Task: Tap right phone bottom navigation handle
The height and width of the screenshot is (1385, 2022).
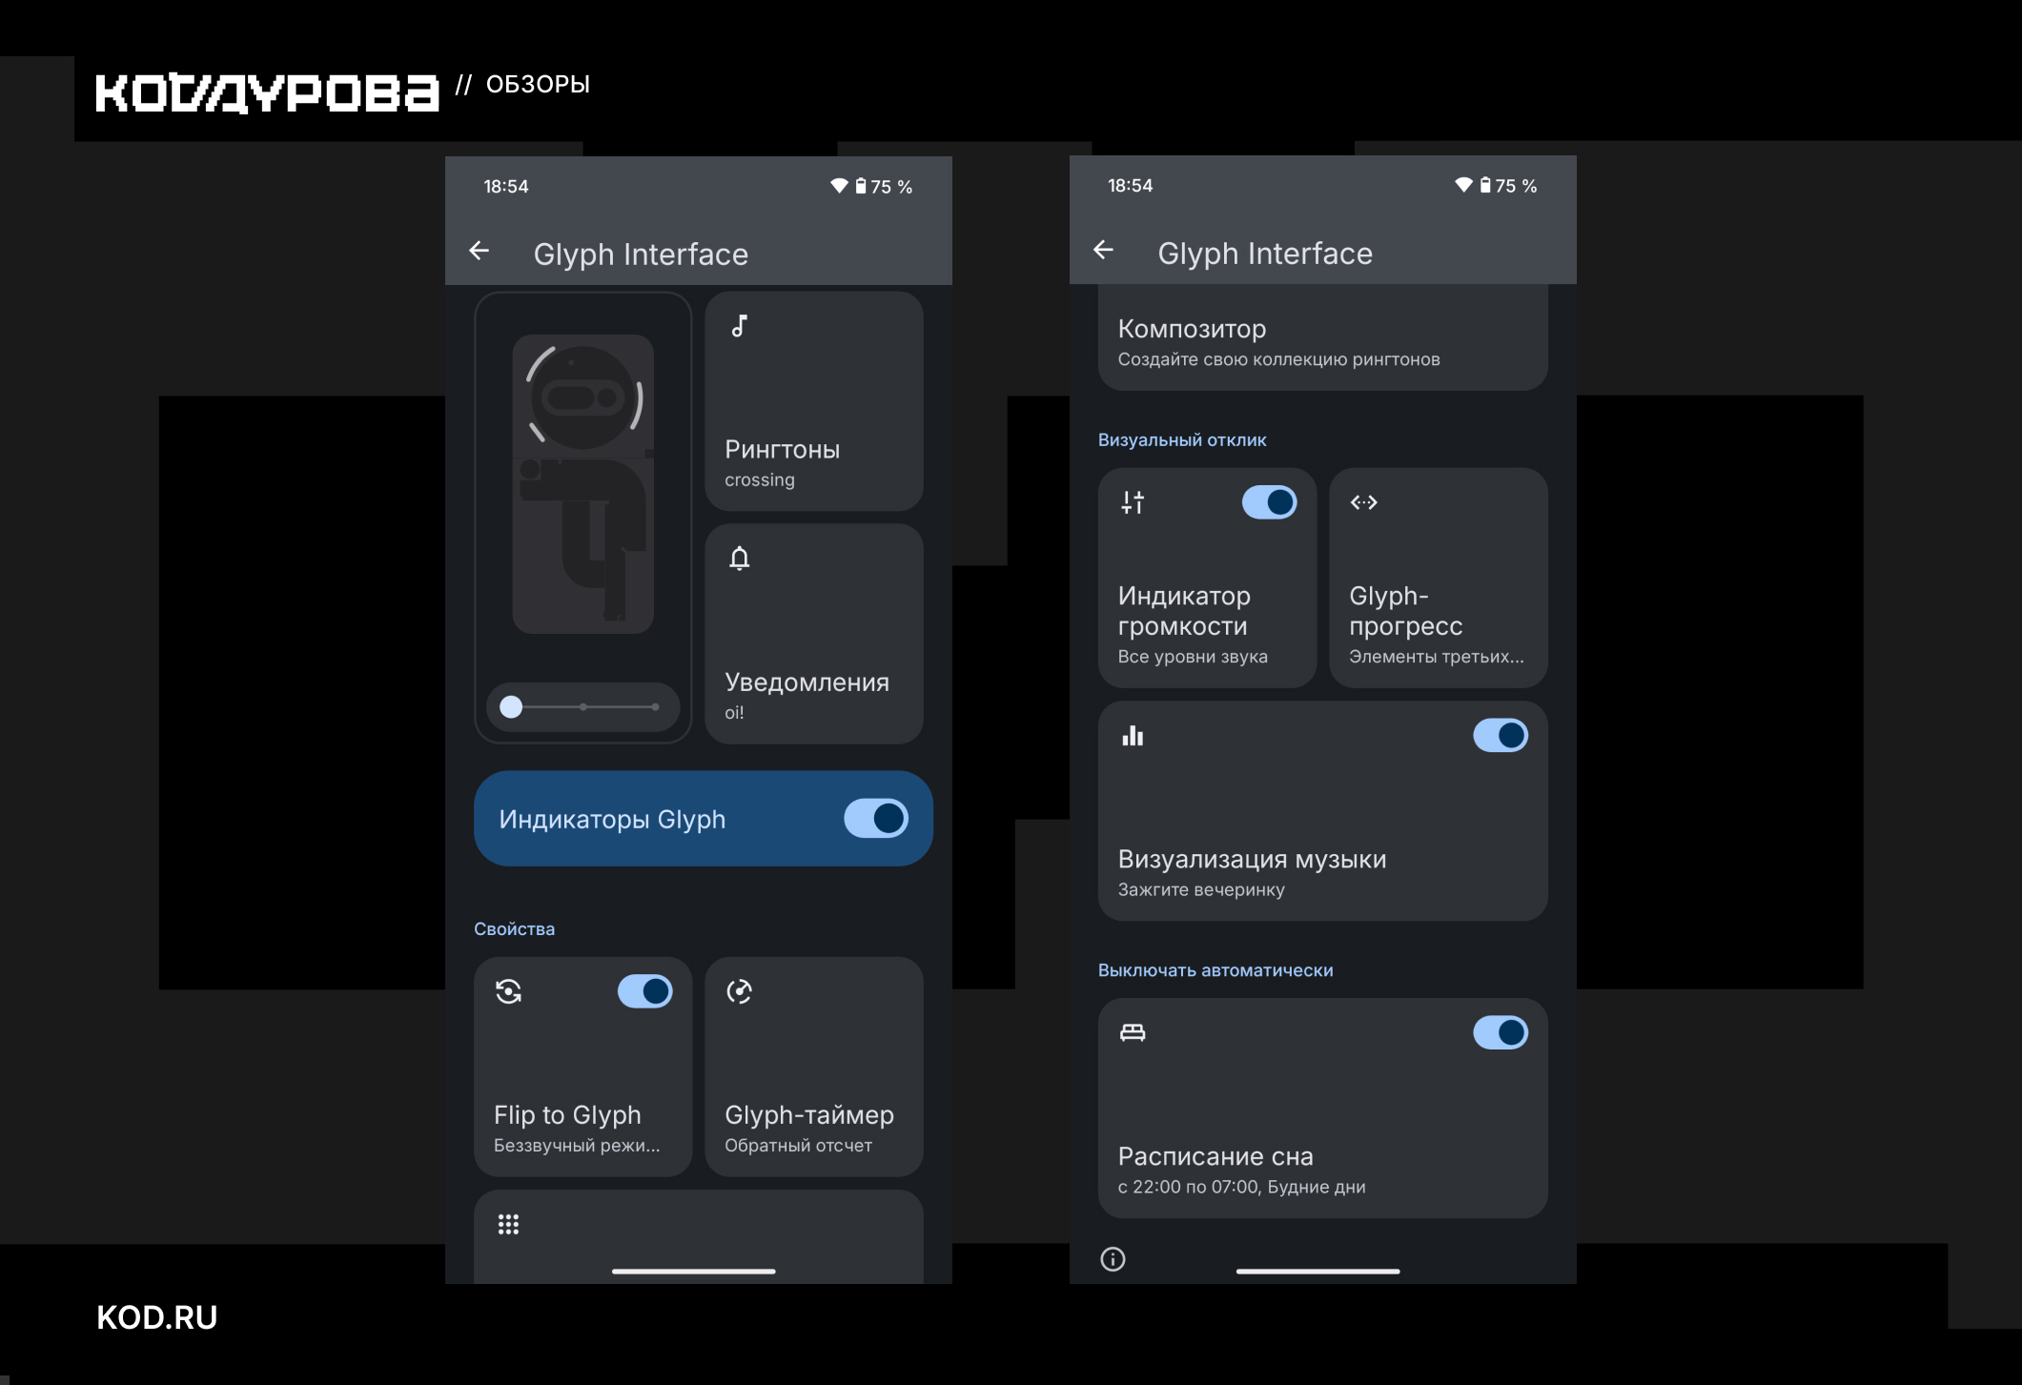Action: 1318,1271
